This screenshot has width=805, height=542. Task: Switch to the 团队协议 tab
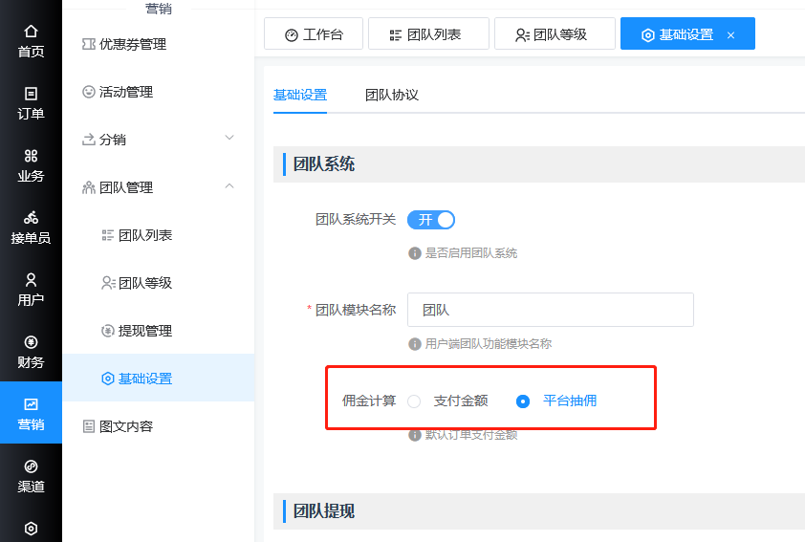(392, 96)
